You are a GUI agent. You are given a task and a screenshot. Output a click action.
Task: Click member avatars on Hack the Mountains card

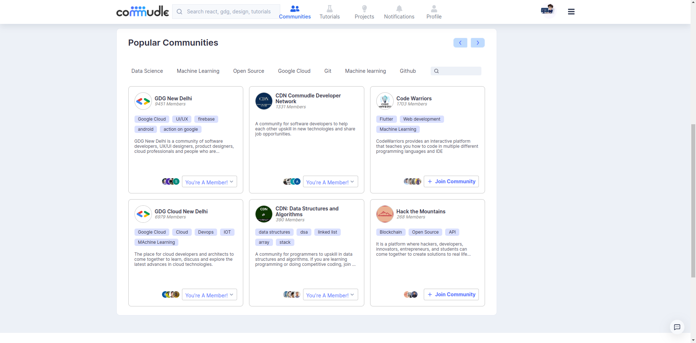[x=411, y=294]
